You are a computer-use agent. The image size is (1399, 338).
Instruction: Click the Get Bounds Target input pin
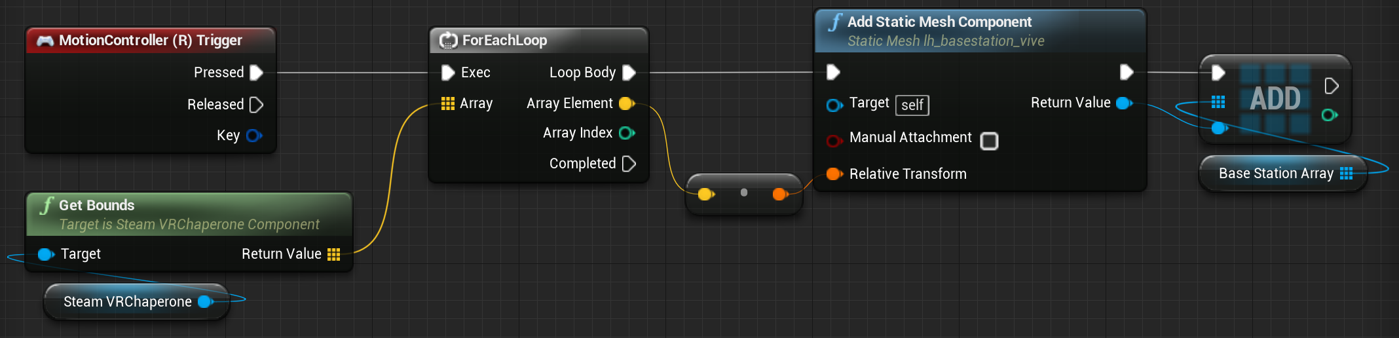point(46,254)
